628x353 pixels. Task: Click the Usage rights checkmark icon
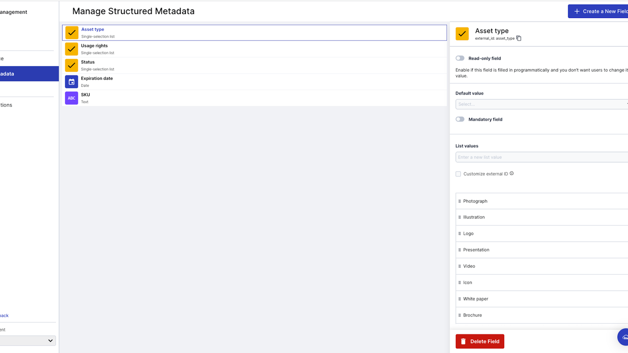point(72,49)
